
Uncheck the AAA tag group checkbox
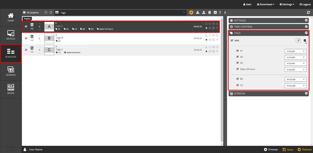(x=232, y=40)
